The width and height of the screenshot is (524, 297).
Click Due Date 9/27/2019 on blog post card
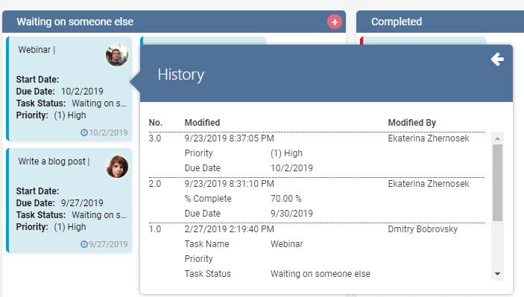(x=82, y=203)
